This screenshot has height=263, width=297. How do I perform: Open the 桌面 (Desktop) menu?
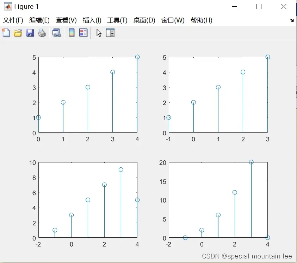point(144,20)
